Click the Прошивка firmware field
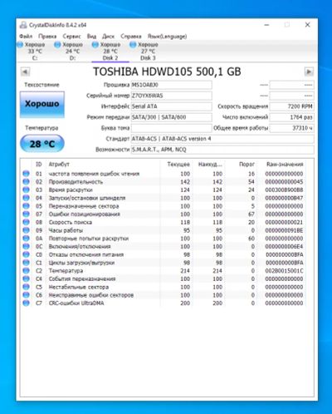The height and width of the screenshot is (414, 332). coord(171,85)
